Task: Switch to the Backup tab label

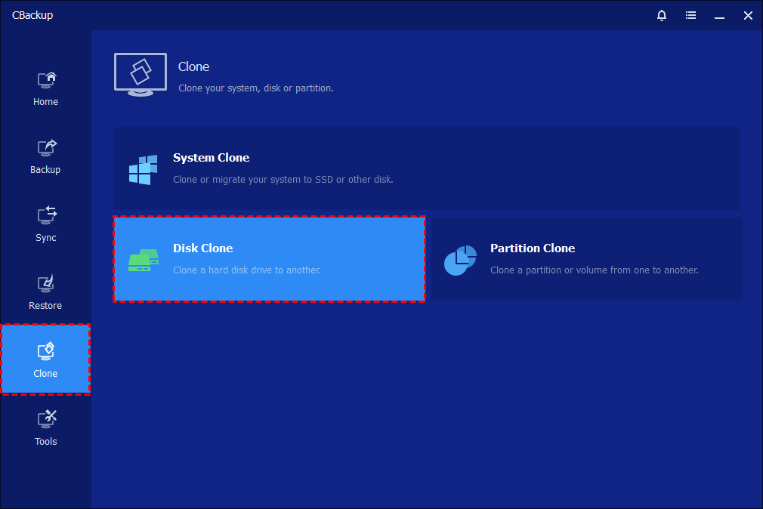Action: click(x=45, y=170)
